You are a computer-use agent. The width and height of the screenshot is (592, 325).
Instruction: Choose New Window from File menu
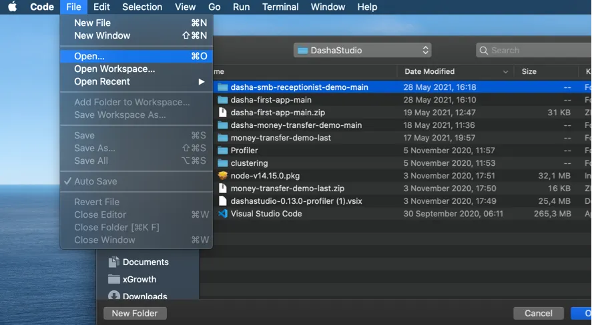coord(136,36)
